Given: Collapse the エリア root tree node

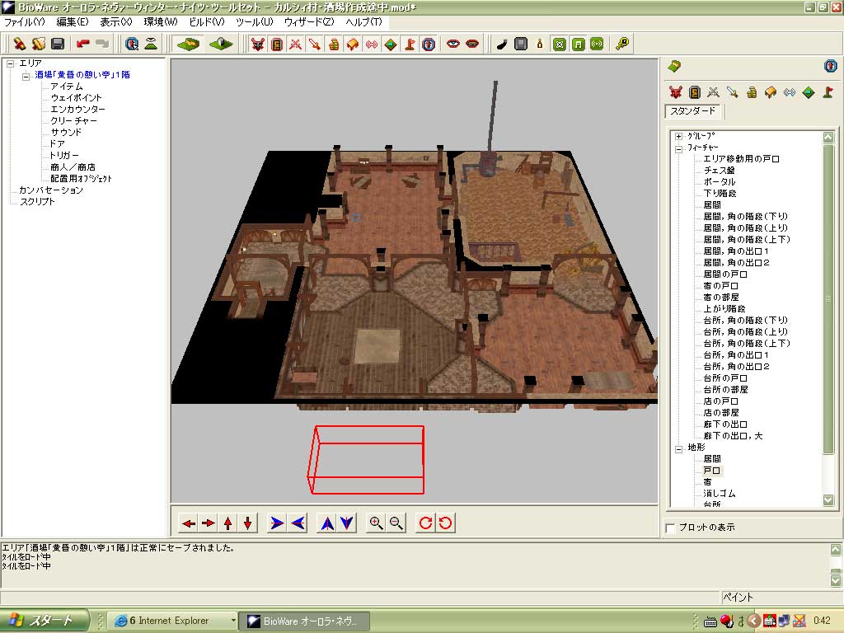Looking at the screenshot, I should [10, 63].
